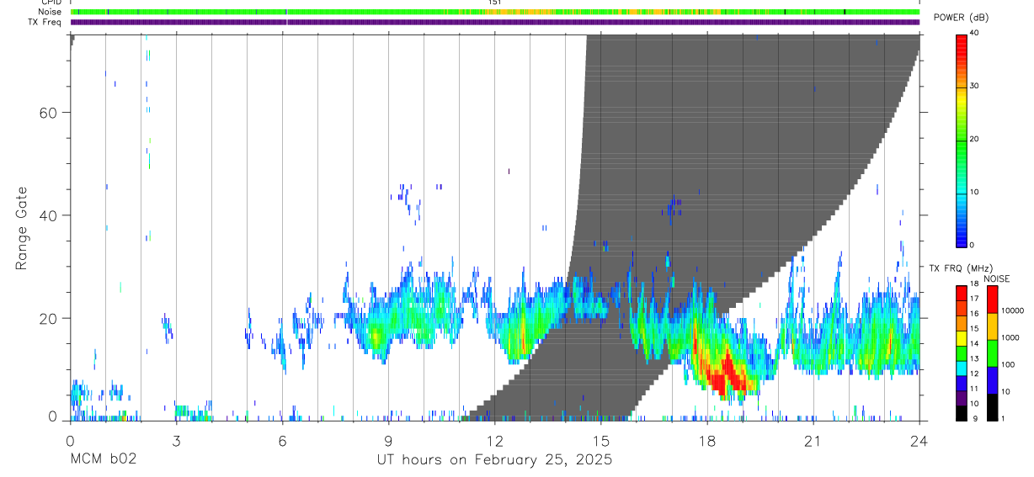The height and width of the screenshot is (477, 1034).
Task: Click the 10000 label on NOISE scale
Action: [x=1011, y=310]
